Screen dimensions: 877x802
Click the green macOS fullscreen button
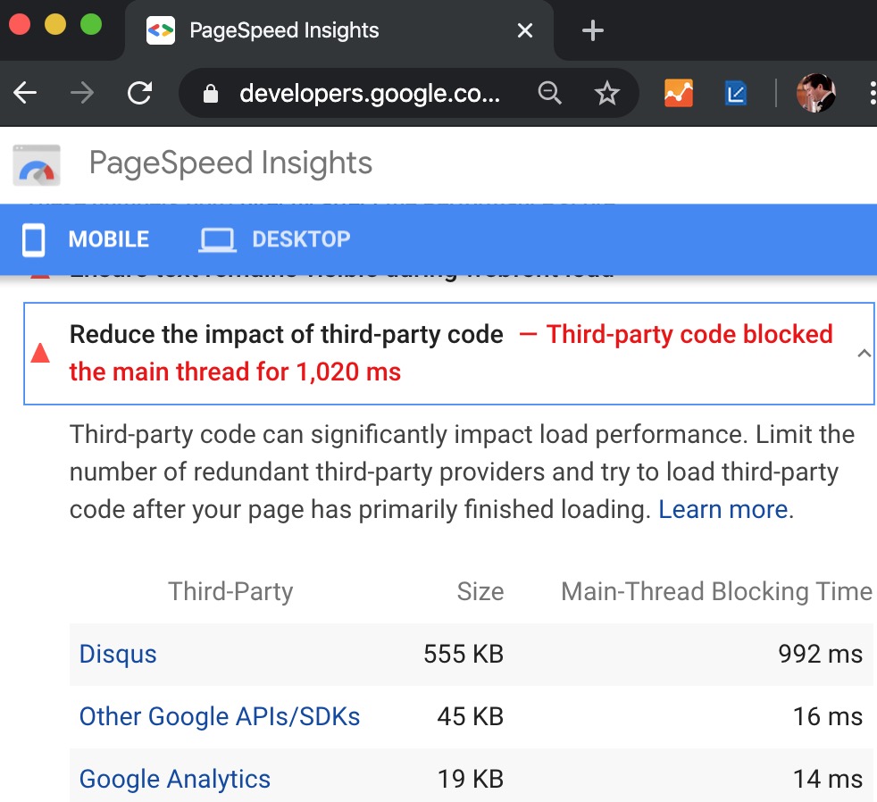(x=91, y=24)
